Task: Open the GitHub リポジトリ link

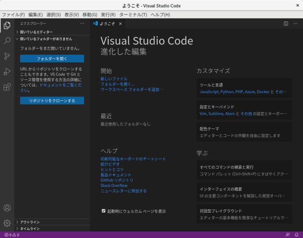Action: click(x=117, y=180)
